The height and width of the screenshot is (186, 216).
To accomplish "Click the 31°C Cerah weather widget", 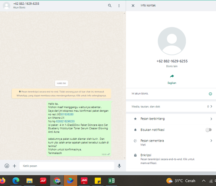I will coord(181,181).
